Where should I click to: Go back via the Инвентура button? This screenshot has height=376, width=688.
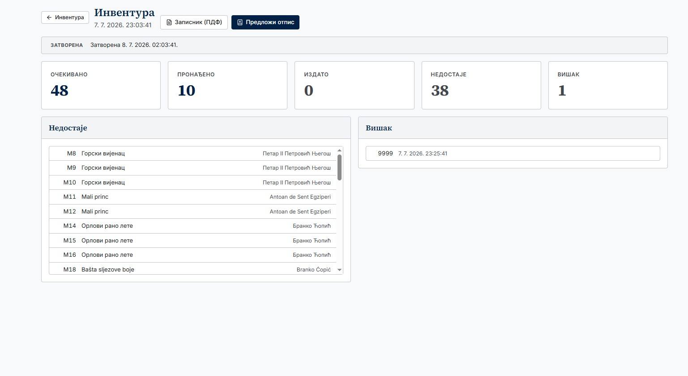(65, 17)
